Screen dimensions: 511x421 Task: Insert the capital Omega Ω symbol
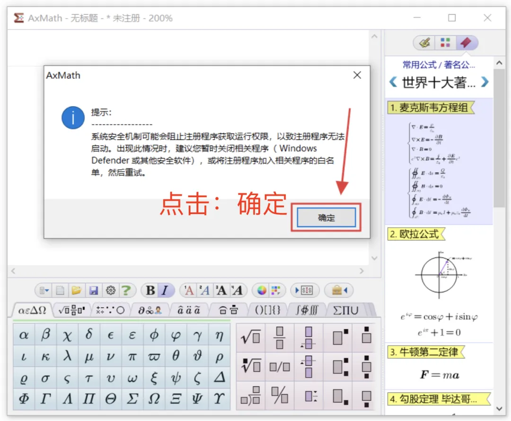pyautogui.click(x=154, y=398)
